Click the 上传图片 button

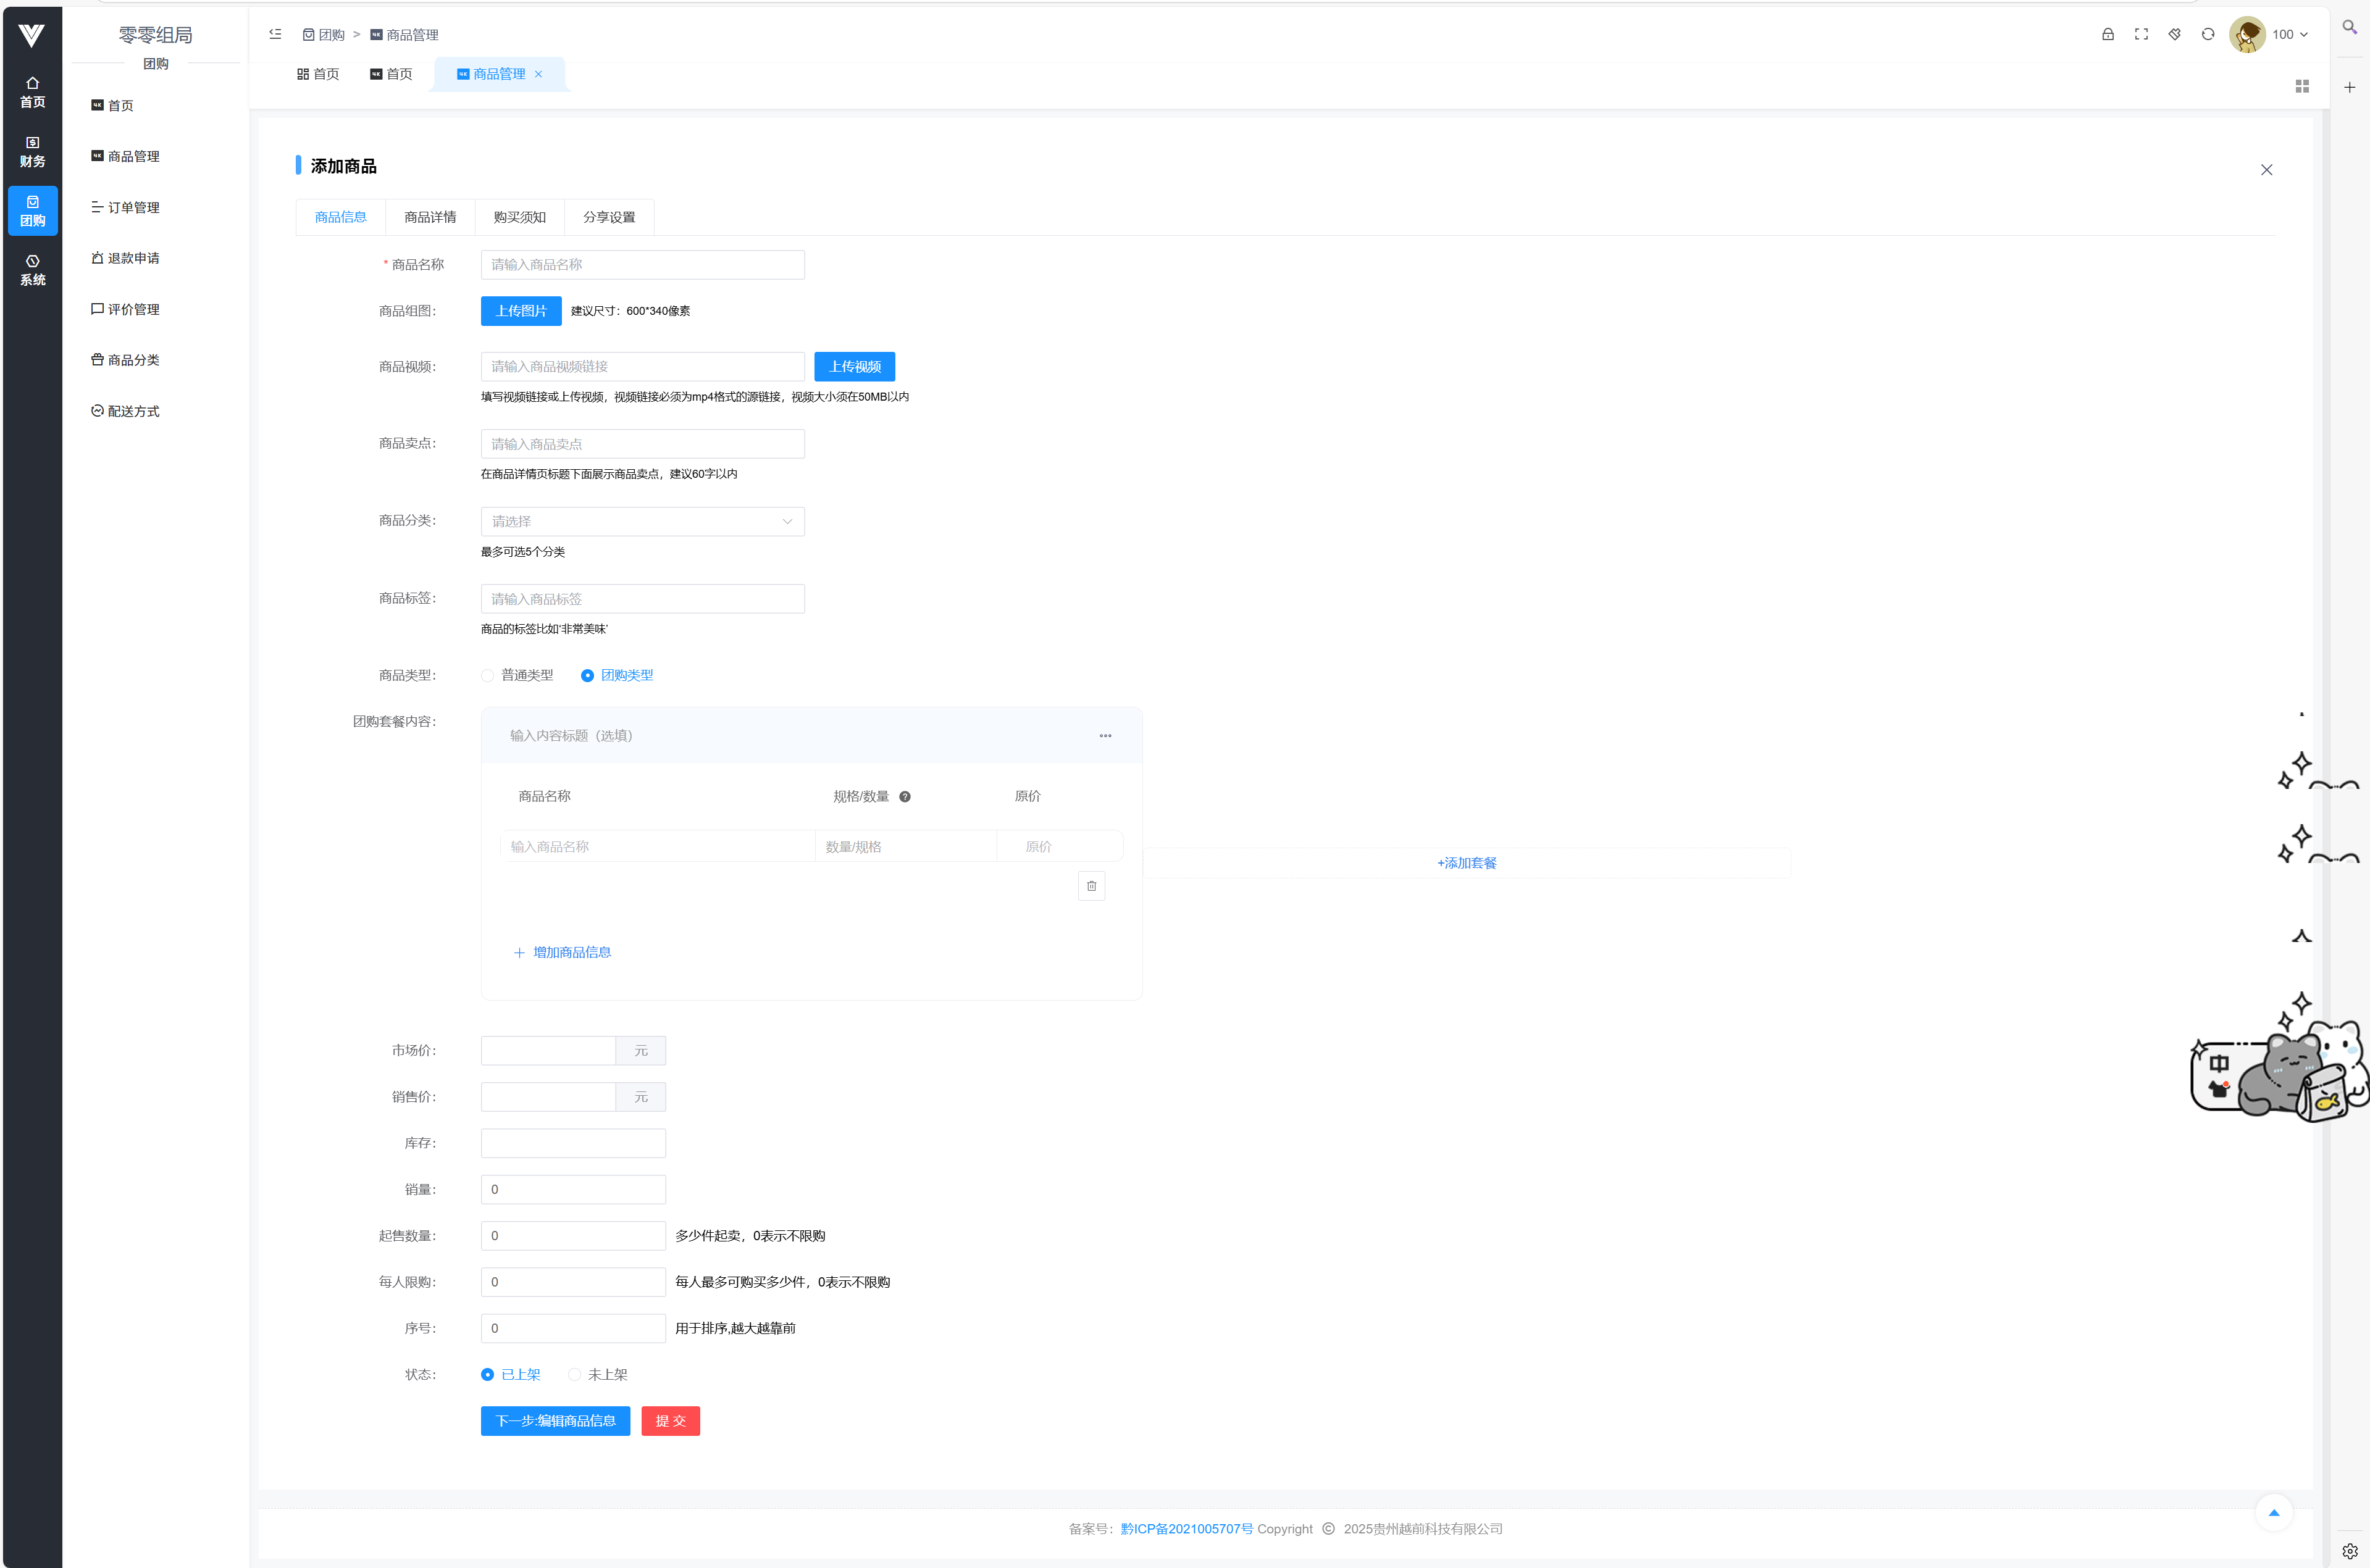[521, 311]
